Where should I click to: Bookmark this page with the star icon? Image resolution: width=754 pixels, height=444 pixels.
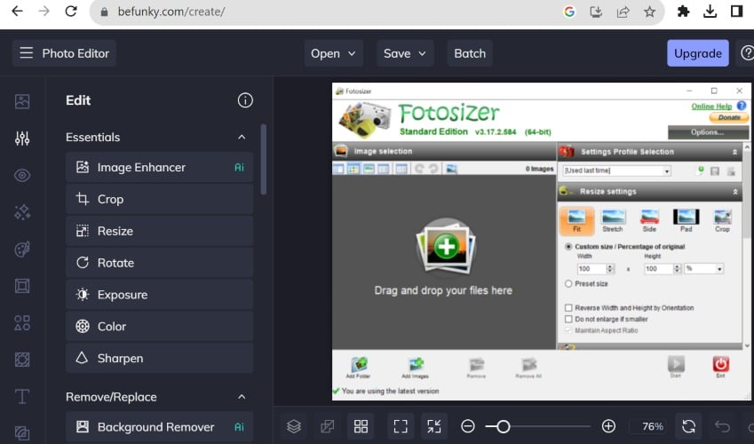(649, 12)
